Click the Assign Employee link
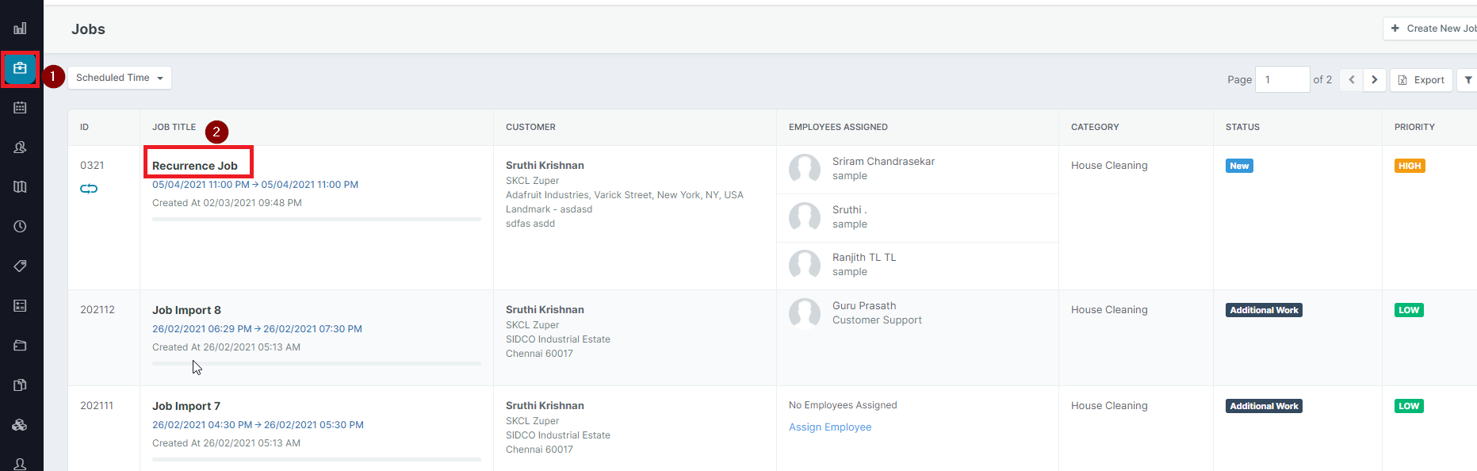The height and width of the screenshot is (471, 1477). (830, 427)
